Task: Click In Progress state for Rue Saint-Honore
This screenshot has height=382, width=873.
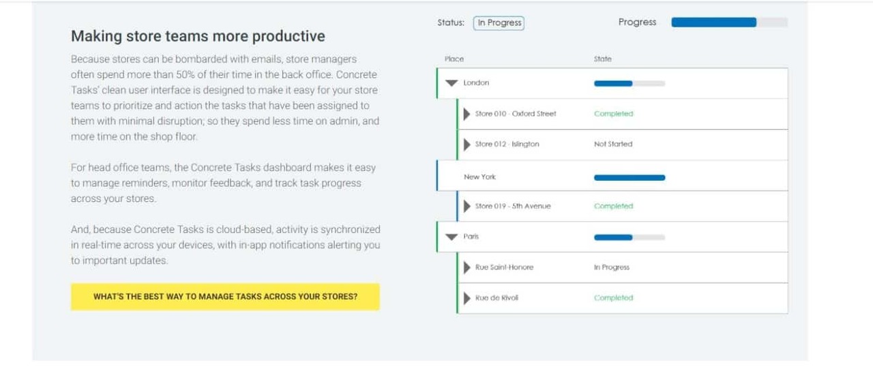Action: point(611,267)
